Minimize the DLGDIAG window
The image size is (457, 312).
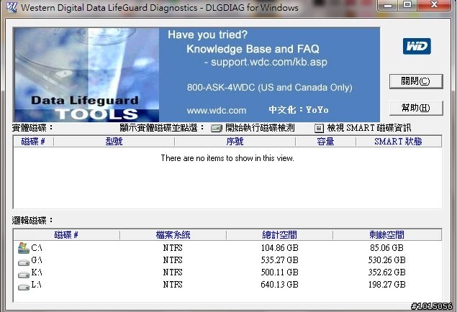click(388, 5)
